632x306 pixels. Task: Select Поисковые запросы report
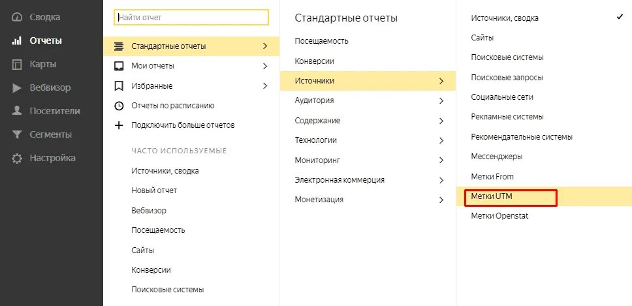(x=507, y=78)
